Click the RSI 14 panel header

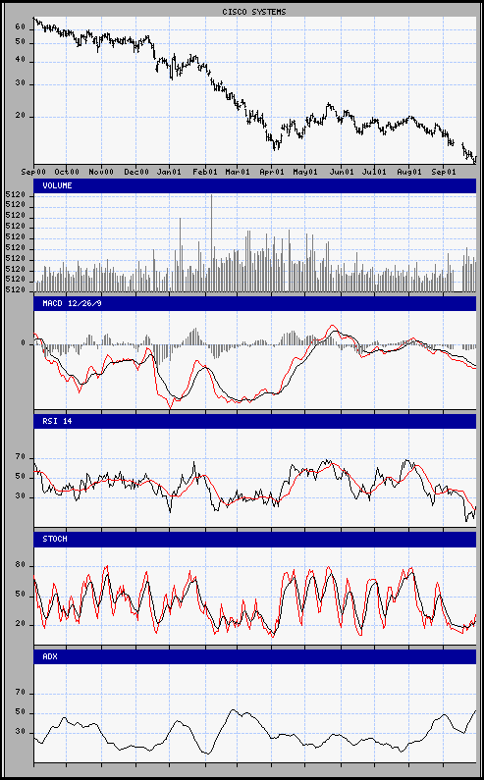coord(255,421)
